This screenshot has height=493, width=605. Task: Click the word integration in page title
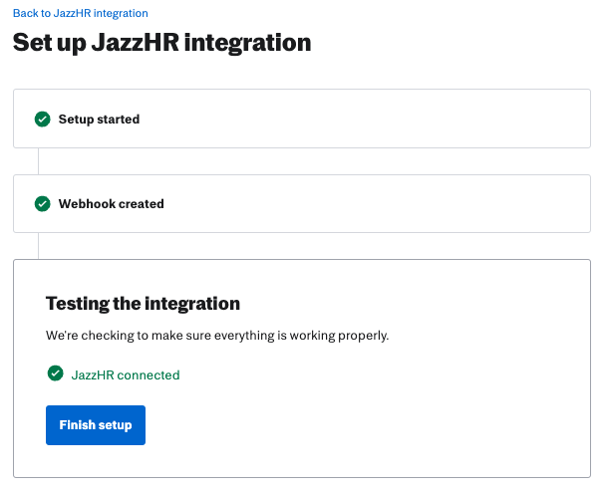coord(248,43)
